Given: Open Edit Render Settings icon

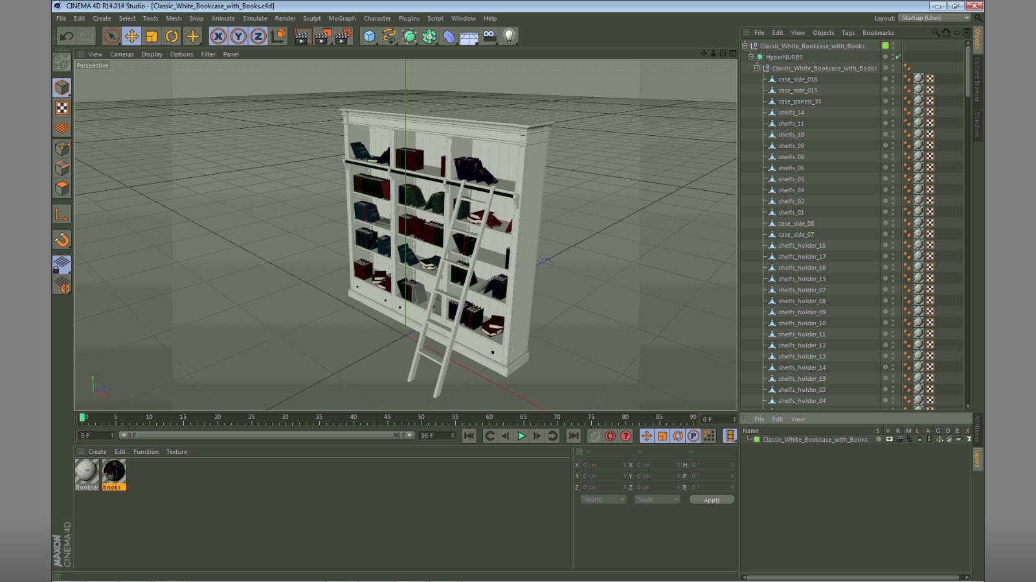Looking at the screenshot, I should [x=343, y=36].
